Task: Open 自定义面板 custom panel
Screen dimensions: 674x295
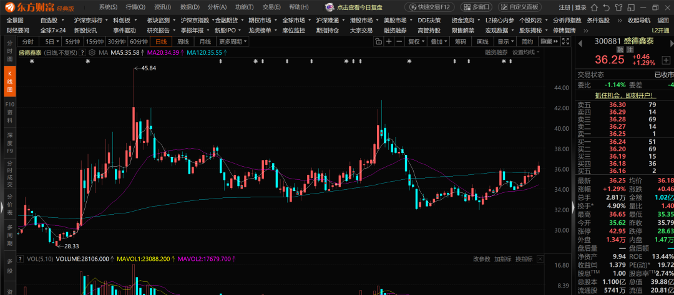Action: tap(520, 7)
